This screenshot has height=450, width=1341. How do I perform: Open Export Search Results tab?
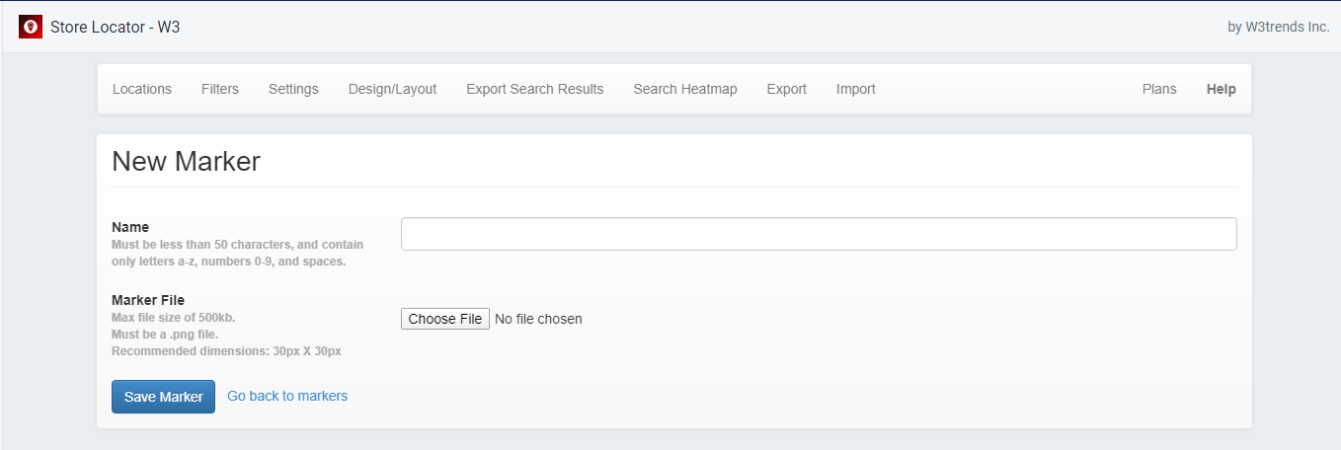535,89
